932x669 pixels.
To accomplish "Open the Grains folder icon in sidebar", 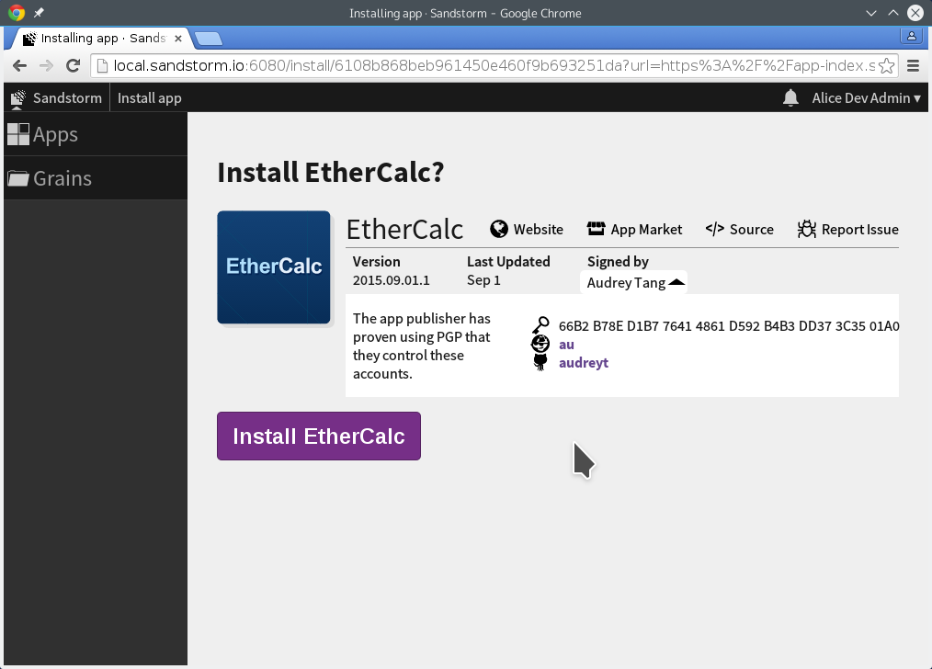I will pyautogui.click(x=17, y=177).
